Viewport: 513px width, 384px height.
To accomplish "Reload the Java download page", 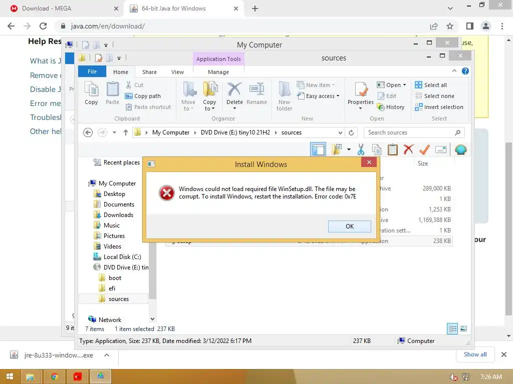I will click(43, 26).
